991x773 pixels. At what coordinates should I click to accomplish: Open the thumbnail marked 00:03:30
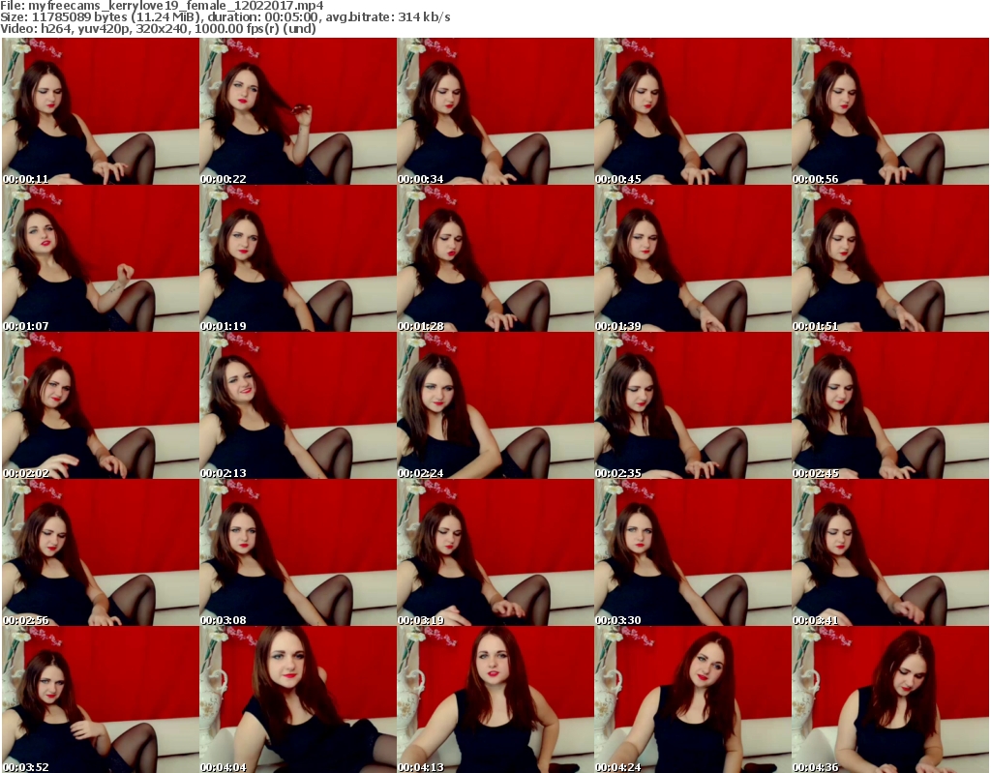click(x=693, y=553)
